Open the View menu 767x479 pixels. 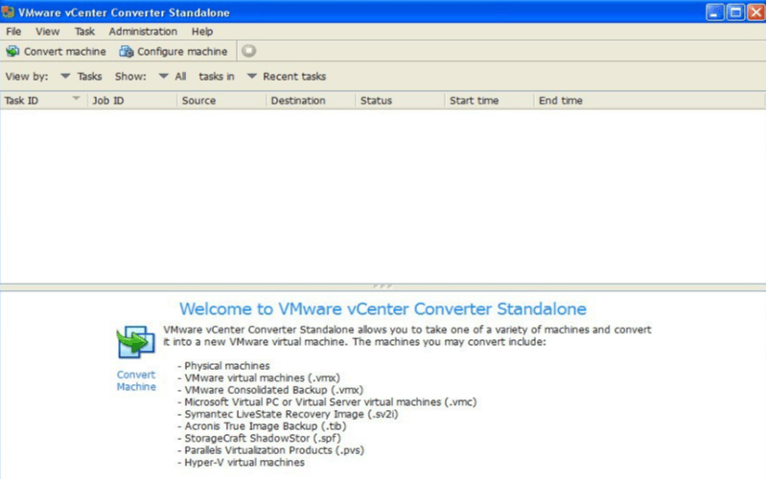click(x=47, y=32)
